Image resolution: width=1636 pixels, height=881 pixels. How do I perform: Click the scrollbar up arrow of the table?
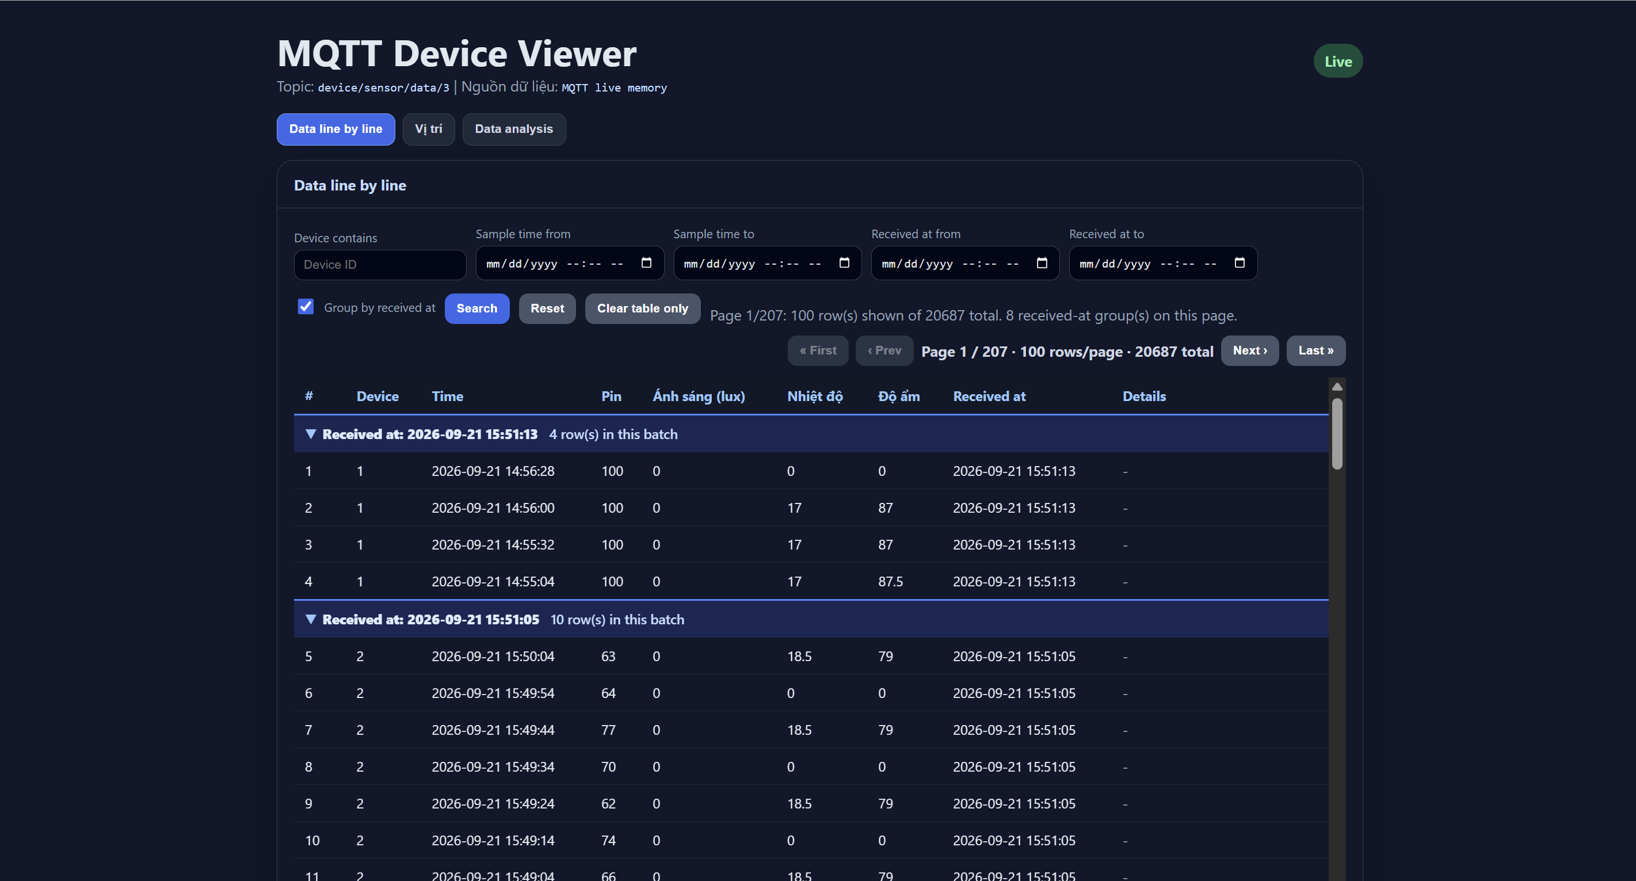point(1337,387)
